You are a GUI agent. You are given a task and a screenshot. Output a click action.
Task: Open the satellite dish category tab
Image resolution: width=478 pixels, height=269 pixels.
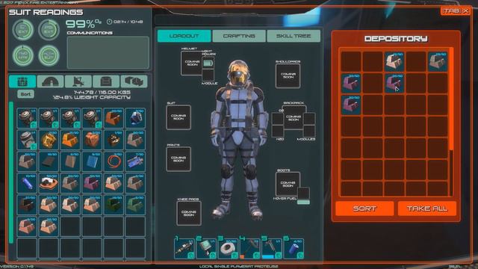pyautogui.click(x=78, y=81)
